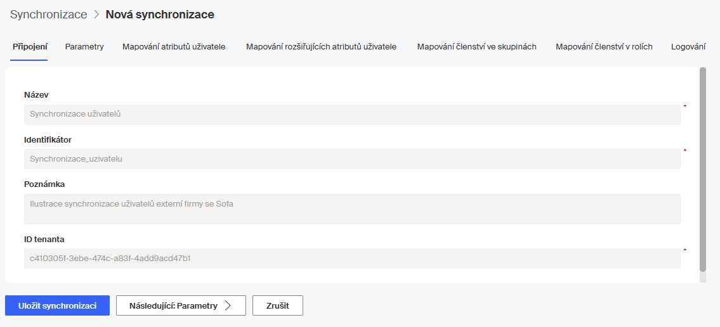Click the Nová synchronizace page heading
Screen dimensions: 720x327
pos(160,15)
